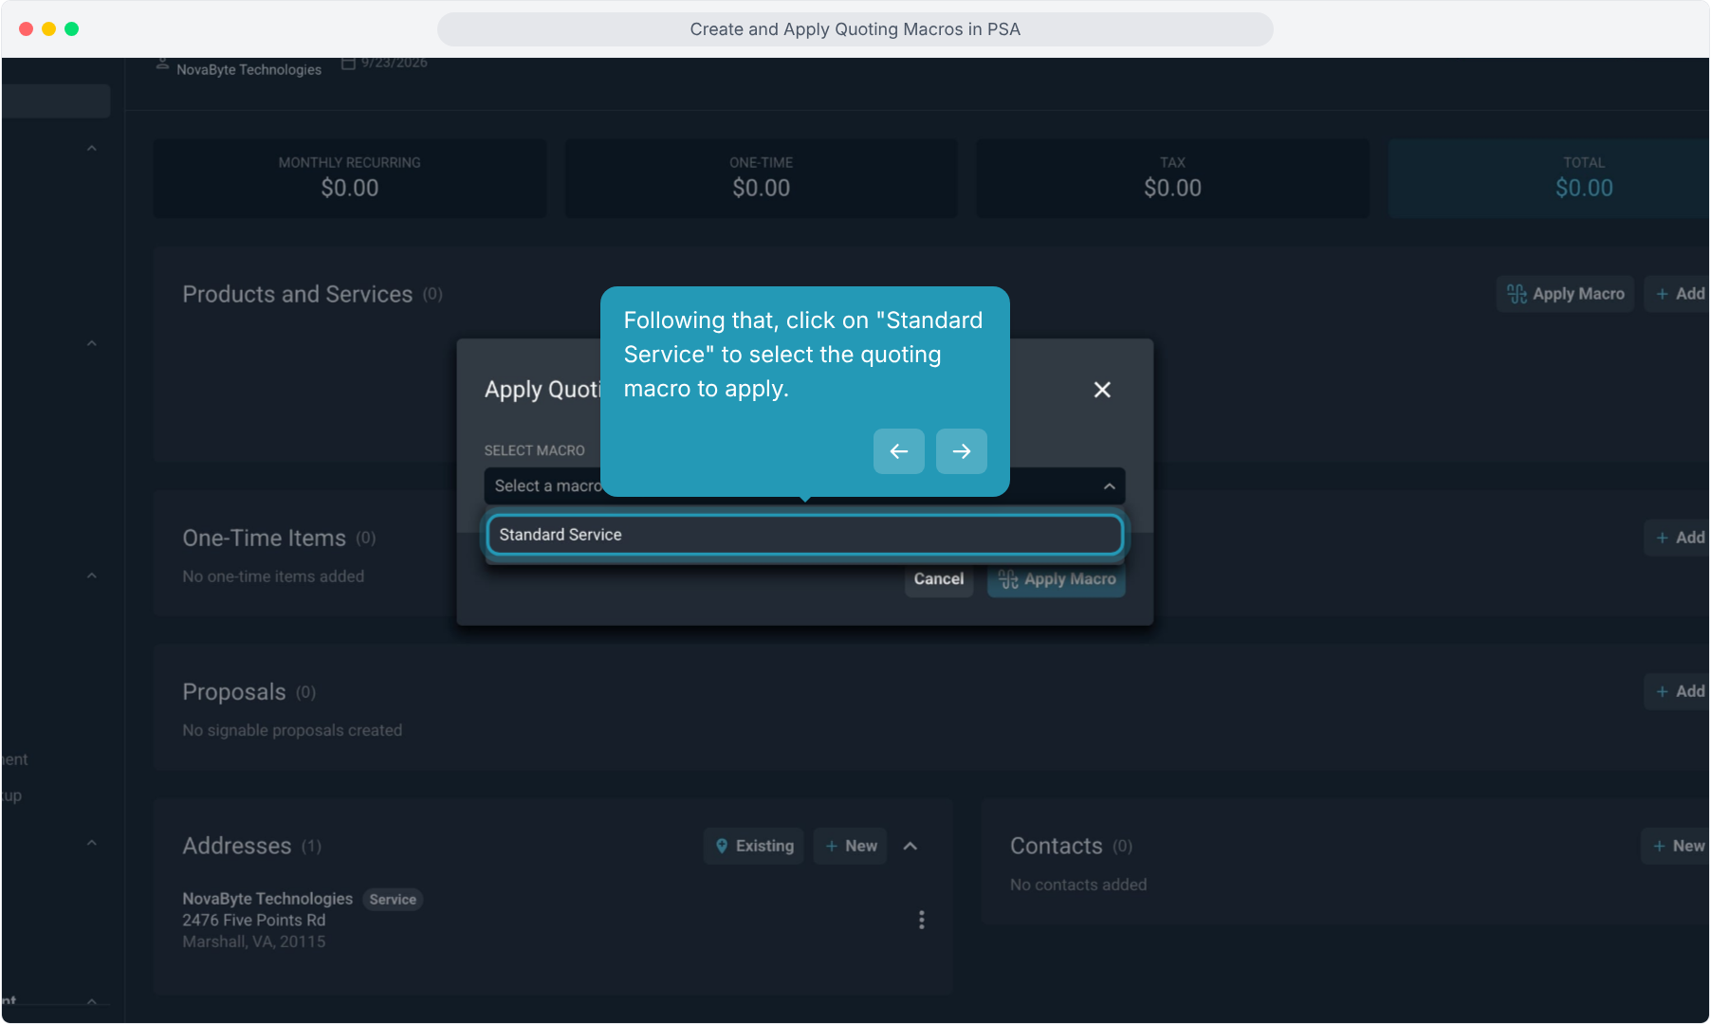Cancel the macro dialog
This screenshot has height=1024, width=1711.
(939, 579)
